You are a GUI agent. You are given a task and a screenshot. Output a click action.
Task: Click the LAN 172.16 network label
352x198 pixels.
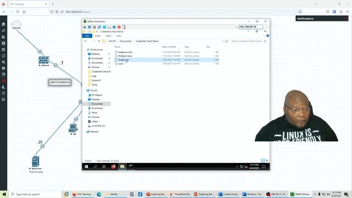(x=60, y=82)
